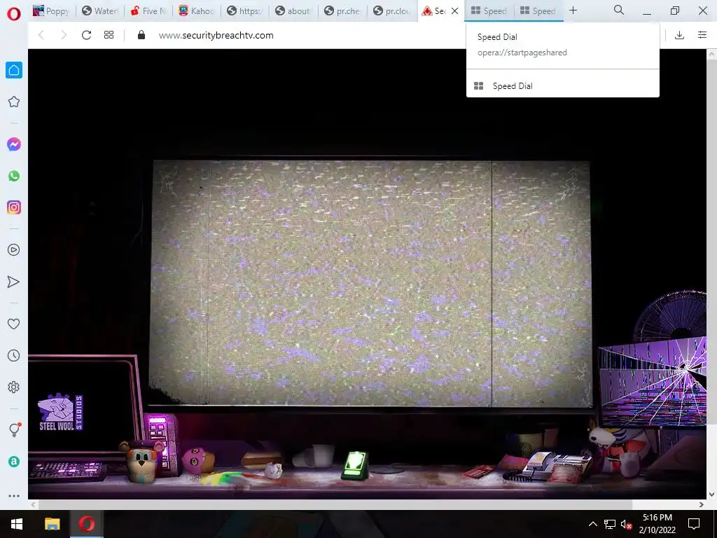
Task: Open the Opera main menu logo
Action: pos(14,14)
